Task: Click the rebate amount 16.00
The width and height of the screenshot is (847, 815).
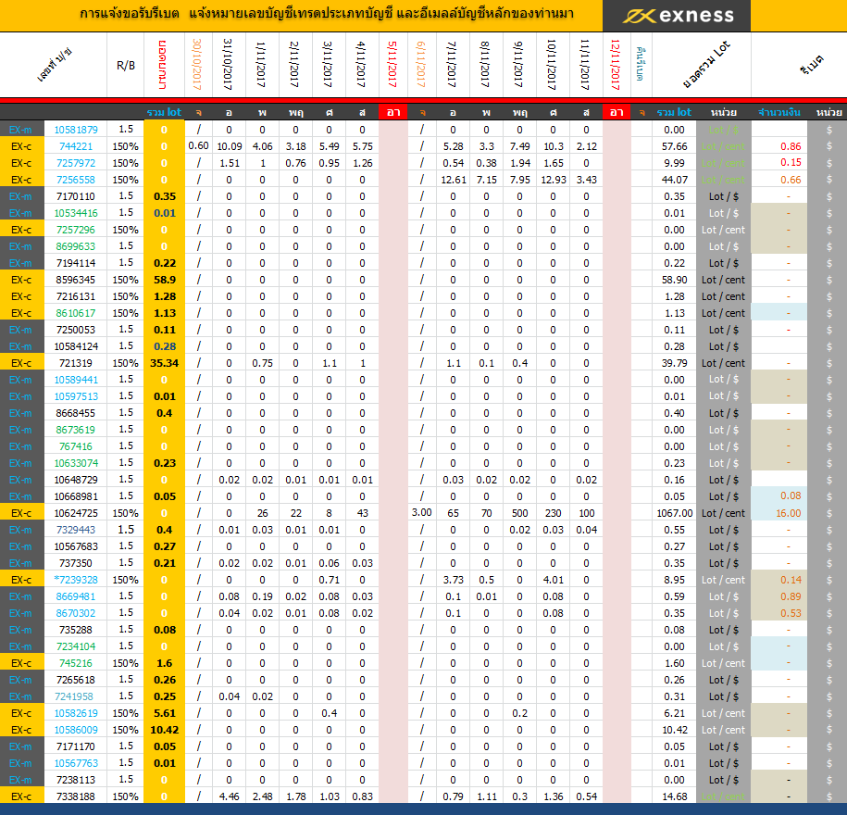Action: pyautogui.click(x=789, y=513)
